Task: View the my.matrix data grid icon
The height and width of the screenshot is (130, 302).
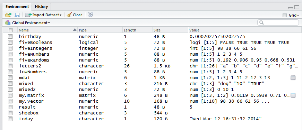Action: (x=293, y=95)
